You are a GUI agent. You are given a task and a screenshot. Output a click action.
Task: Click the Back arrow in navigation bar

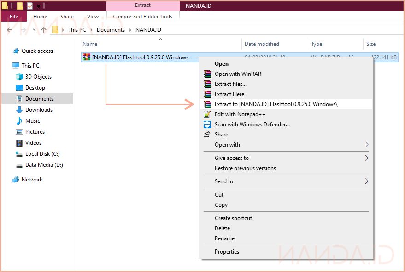point(10,30)
